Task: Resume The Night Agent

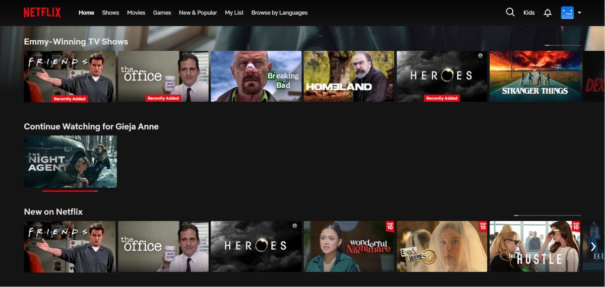Action: pos(70,161)
